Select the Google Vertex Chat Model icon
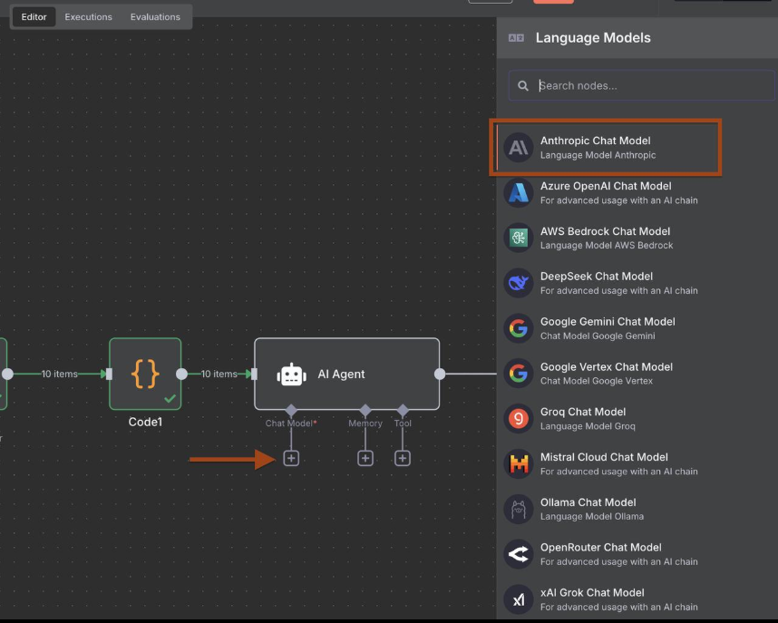Image resolution: width=778 pixels, height=623 pixels. tap(519, 374)
